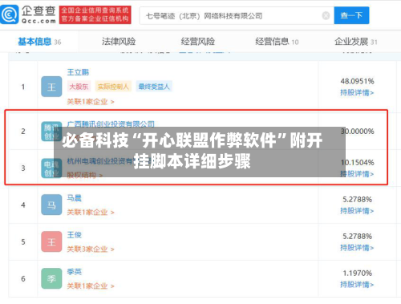Click the 1.1970% shareholding value
Screen dimensions: 401x304
pos(357,273)
